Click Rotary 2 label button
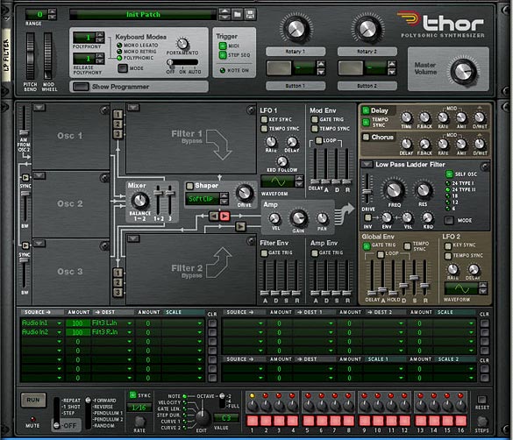 (x=367, y=52)
